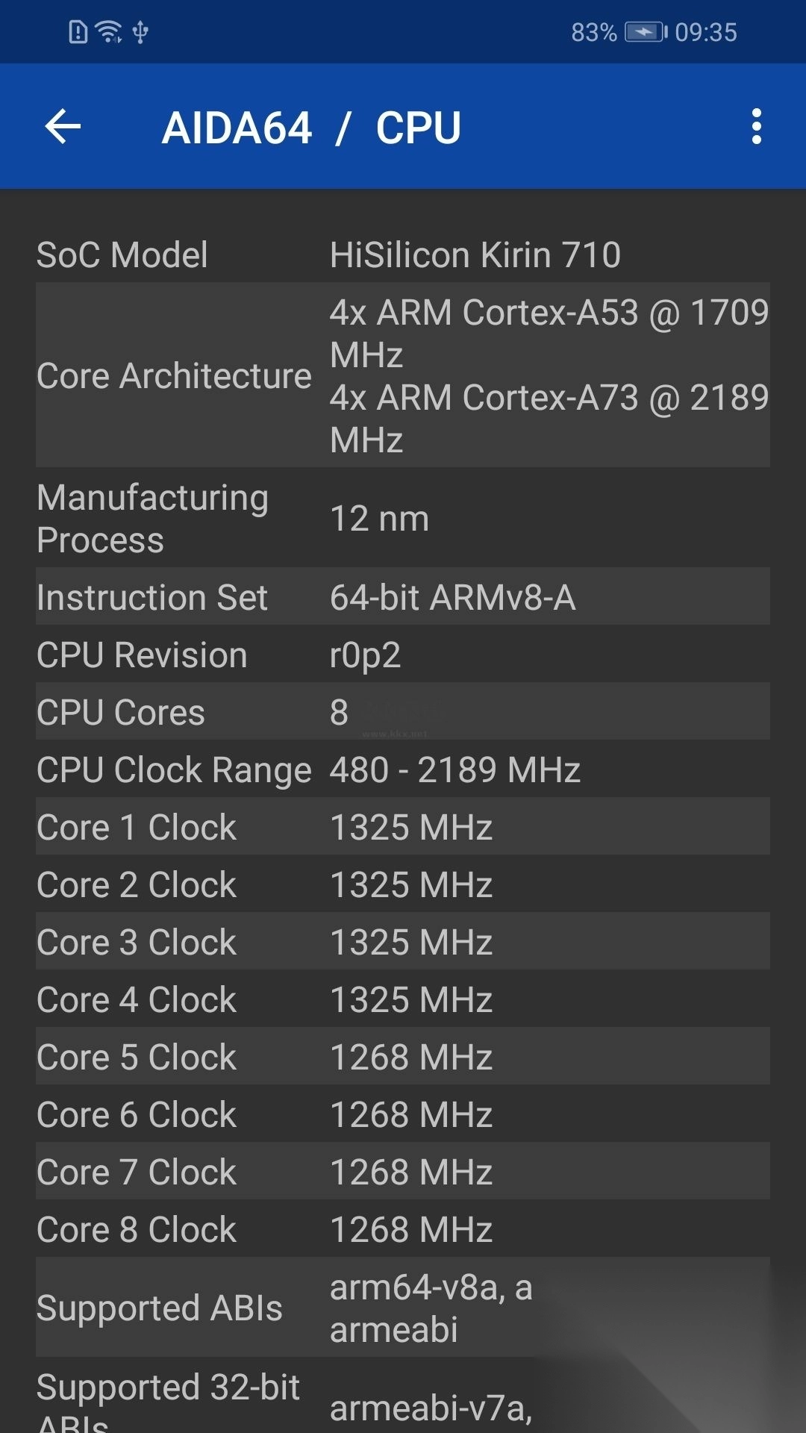Select the Instruction Set row

[403, 597]
